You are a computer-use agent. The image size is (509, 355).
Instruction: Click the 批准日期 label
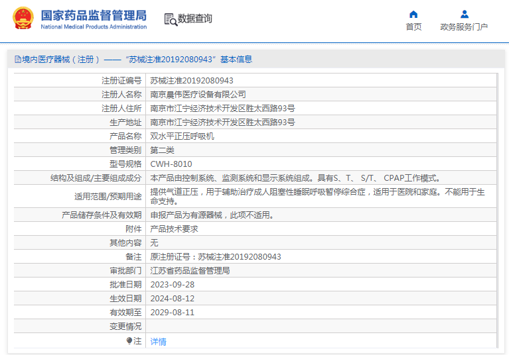pyautogui.click(x=125, y=285)
